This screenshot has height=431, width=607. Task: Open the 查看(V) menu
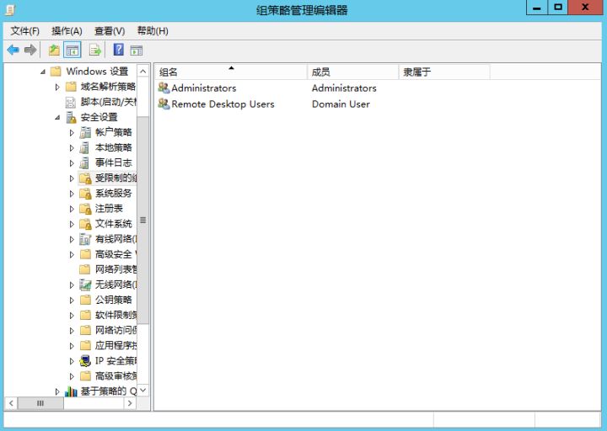tap(110, 31)
